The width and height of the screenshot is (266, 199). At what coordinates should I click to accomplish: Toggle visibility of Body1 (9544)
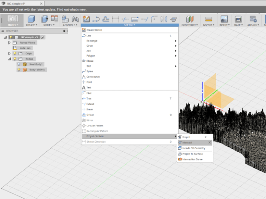click(x=19, y=70)
